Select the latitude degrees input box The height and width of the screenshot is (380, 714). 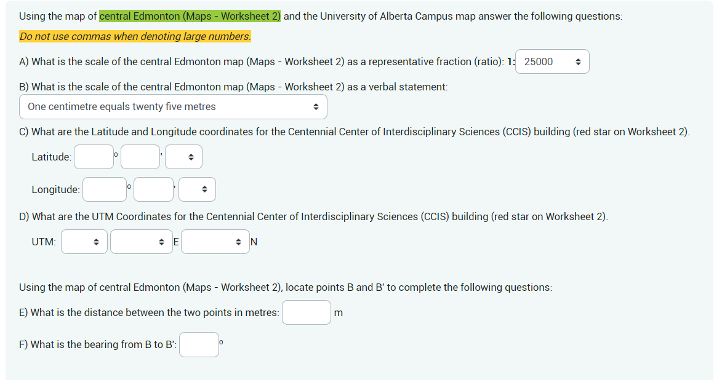[94, 157]
